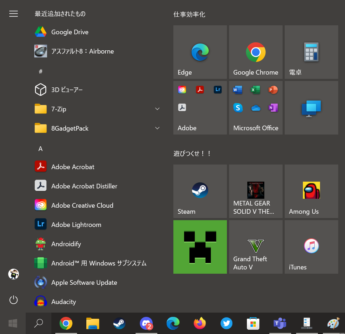345x334 pixels.
Task: Click the user account avatar
Action: pos(14,274)
